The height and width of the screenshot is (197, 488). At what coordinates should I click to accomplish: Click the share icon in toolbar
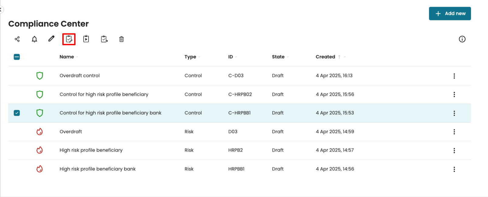tap(17, 39)
